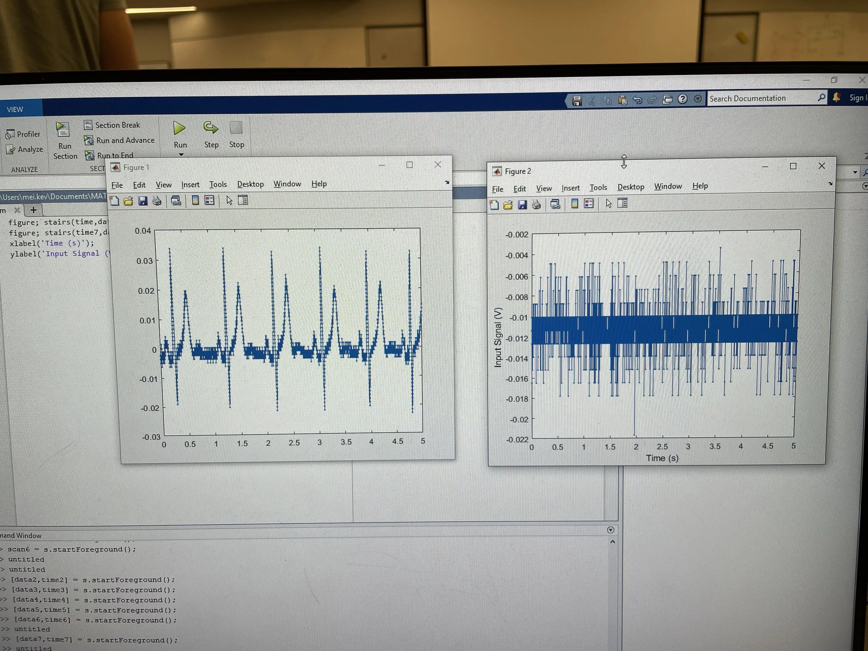
Task: Toggle Insert Legend in Figure 1 toolbar
Action: coord(210,201)
